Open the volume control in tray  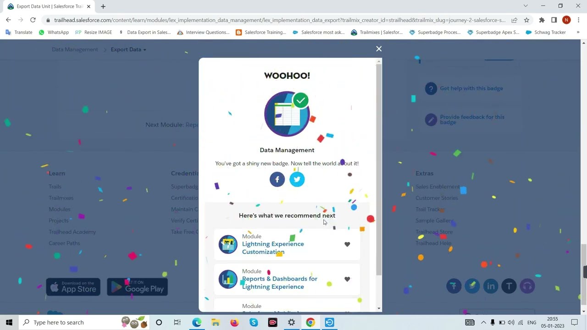click(x=511, y=322)
